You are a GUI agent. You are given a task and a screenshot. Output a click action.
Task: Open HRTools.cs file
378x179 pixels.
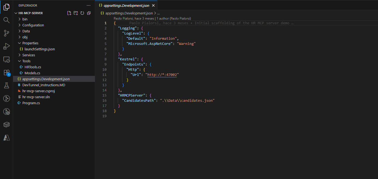(x=33, y=67)
